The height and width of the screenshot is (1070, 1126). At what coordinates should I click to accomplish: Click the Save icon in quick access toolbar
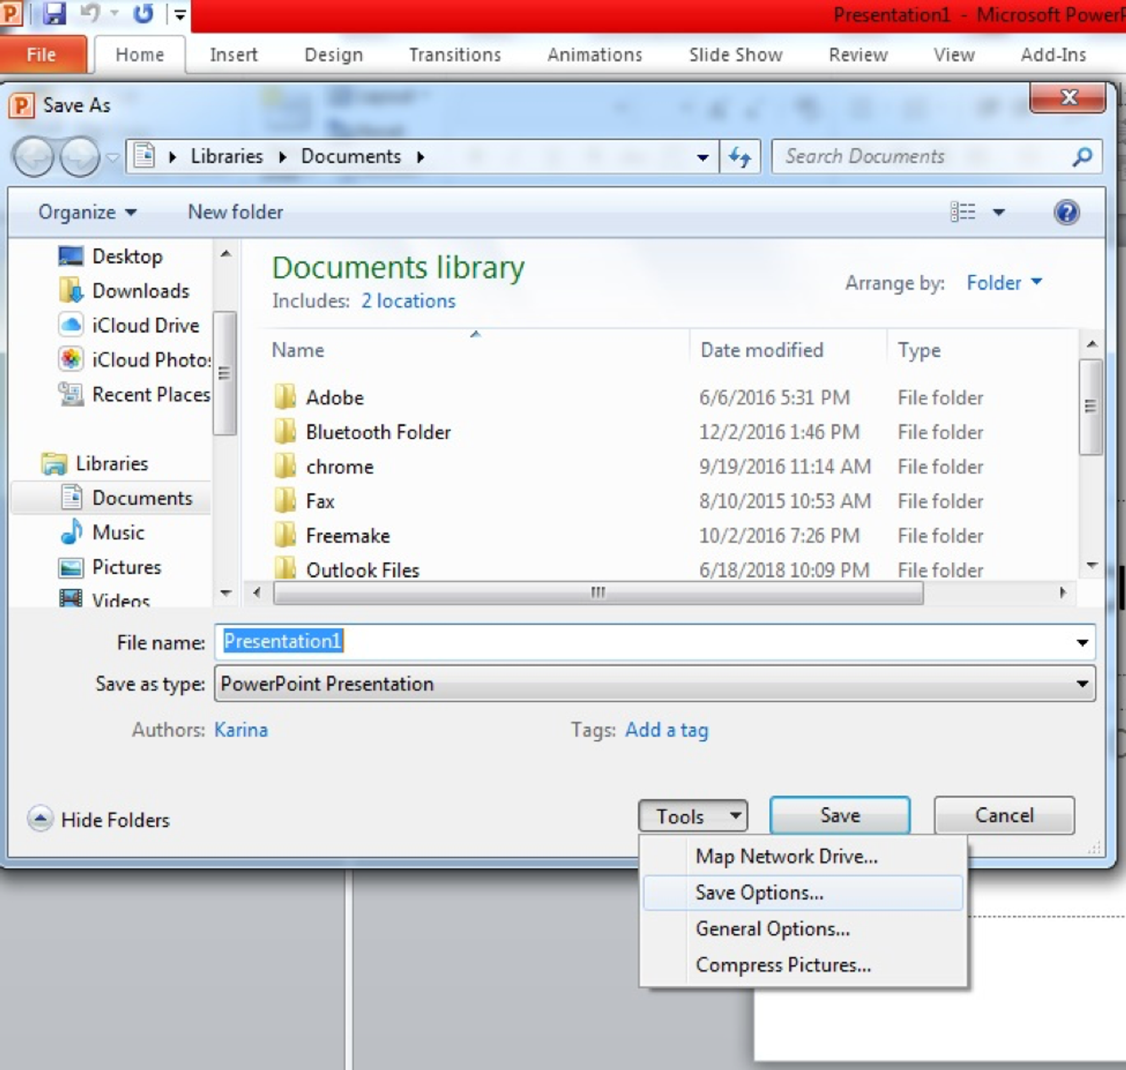54,13
